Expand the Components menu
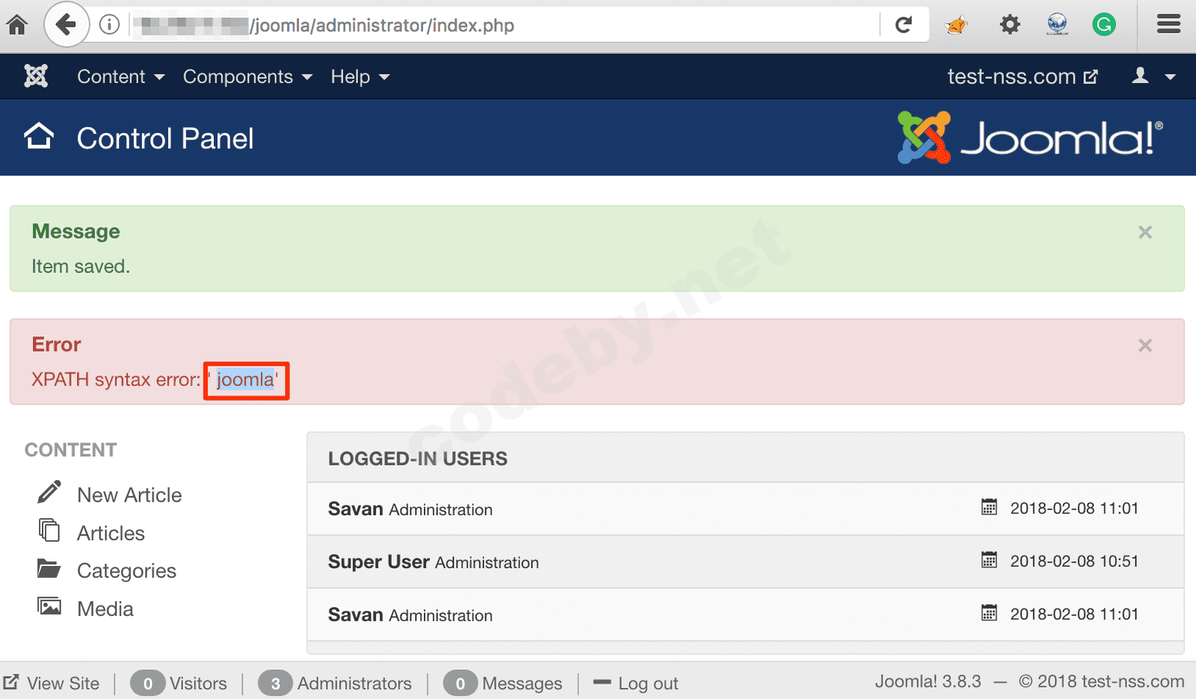 [247, 76]
